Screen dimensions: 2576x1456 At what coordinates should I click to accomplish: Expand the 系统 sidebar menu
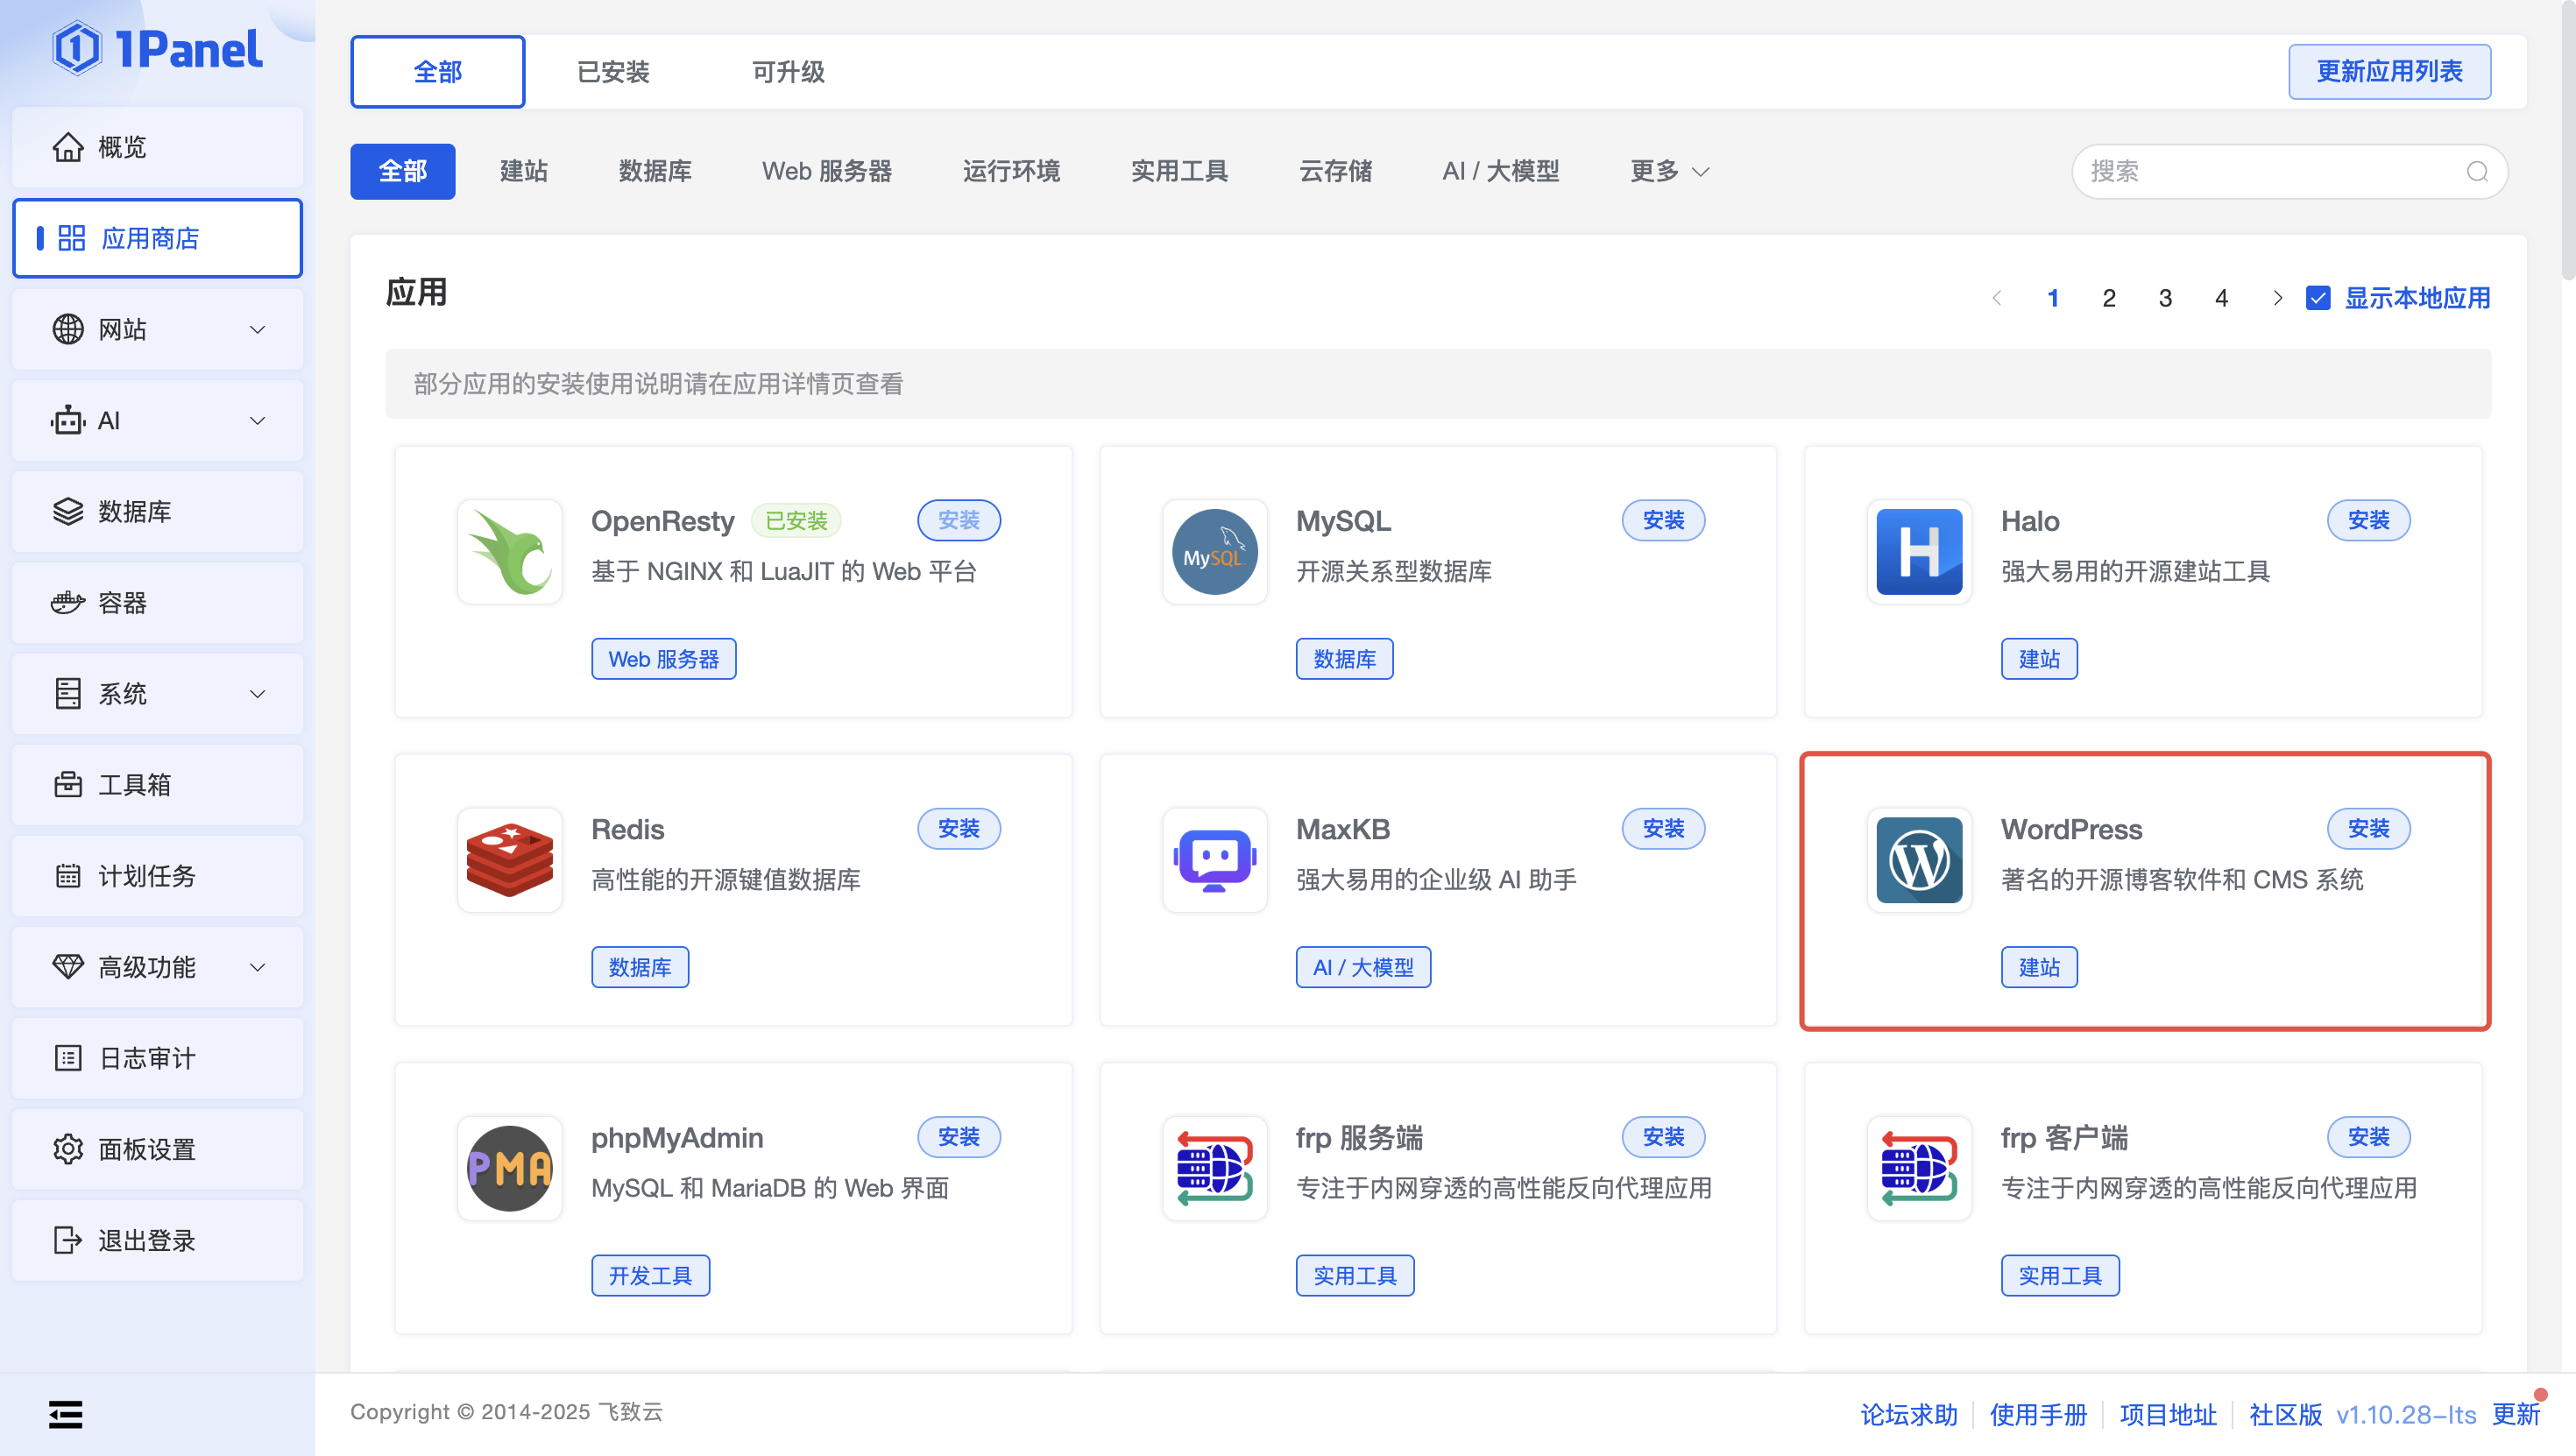pos(157,693)
